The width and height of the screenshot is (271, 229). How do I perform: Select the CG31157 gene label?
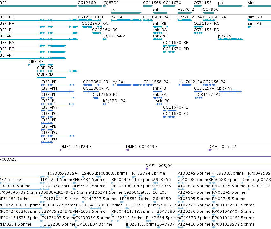coord(203,3)
